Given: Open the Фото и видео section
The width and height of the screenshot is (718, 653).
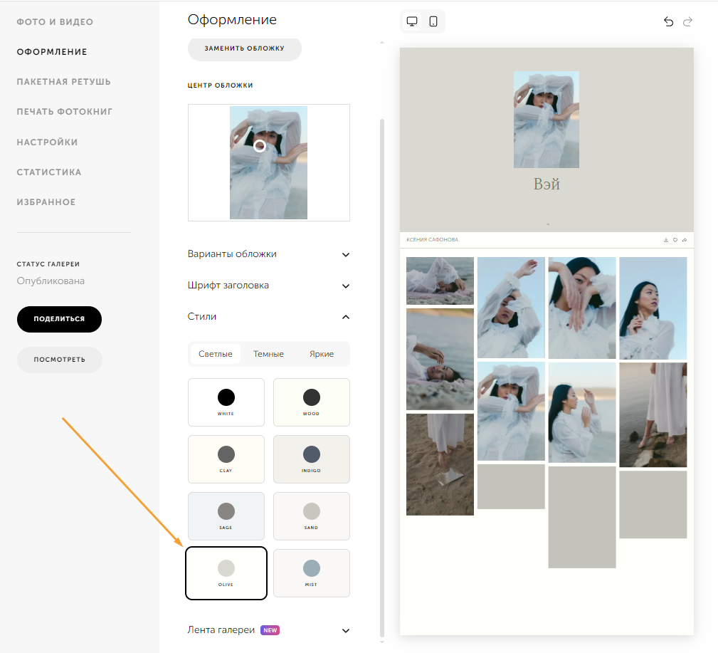Looking at the screenshot, I should coord(55,22).
